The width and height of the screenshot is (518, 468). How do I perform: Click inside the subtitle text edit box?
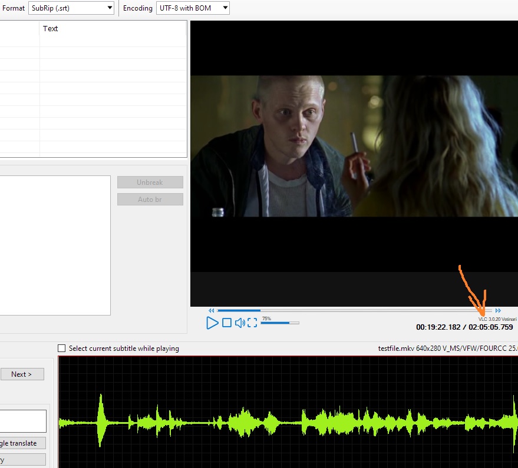point(55,245)
